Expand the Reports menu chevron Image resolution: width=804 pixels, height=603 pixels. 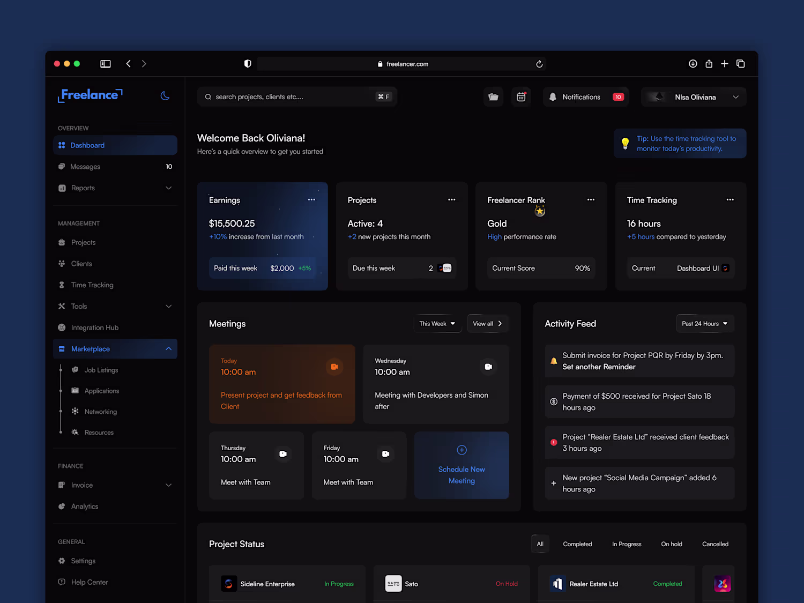pos(169,188)
